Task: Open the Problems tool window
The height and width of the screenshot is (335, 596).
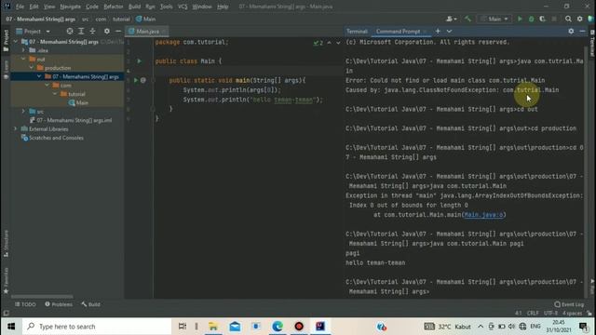Action: click(x=59, y=304)
